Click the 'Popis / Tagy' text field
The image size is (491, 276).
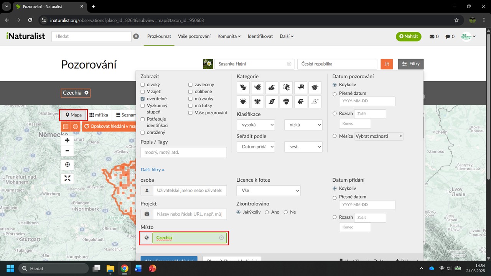[183, 152]
